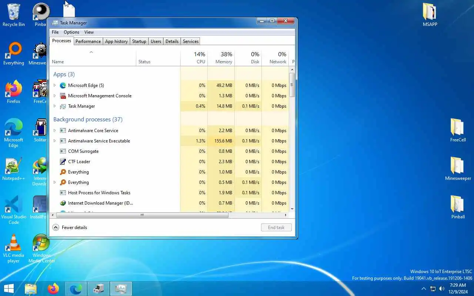The width and height of the screenshot is (474, 296).
Task: Click the Apps (3) group header
Action: click(64, 74)
